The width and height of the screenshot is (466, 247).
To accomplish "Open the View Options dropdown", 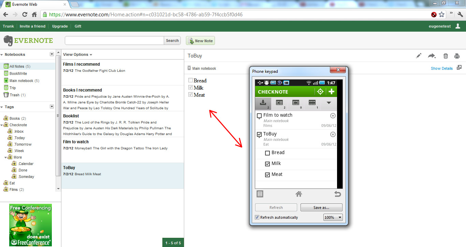I will click(77, 54).
